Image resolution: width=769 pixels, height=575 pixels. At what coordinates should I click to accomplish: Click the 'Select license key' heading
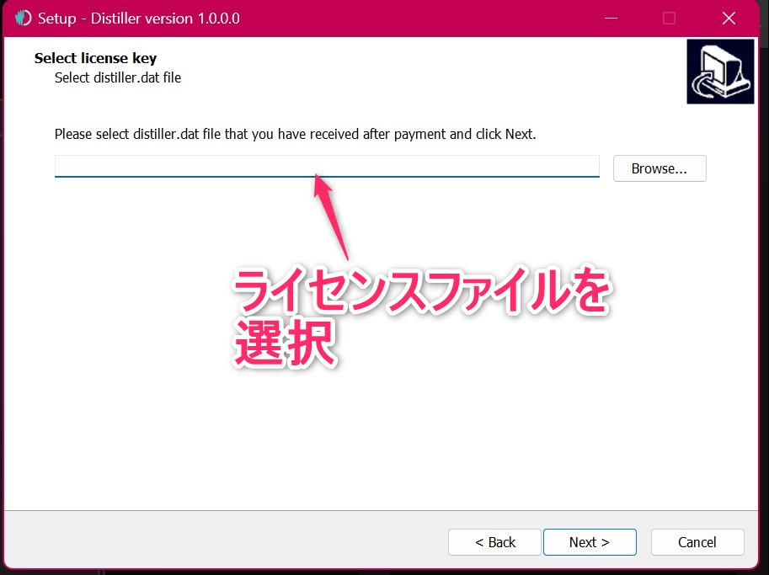(95, 59)
